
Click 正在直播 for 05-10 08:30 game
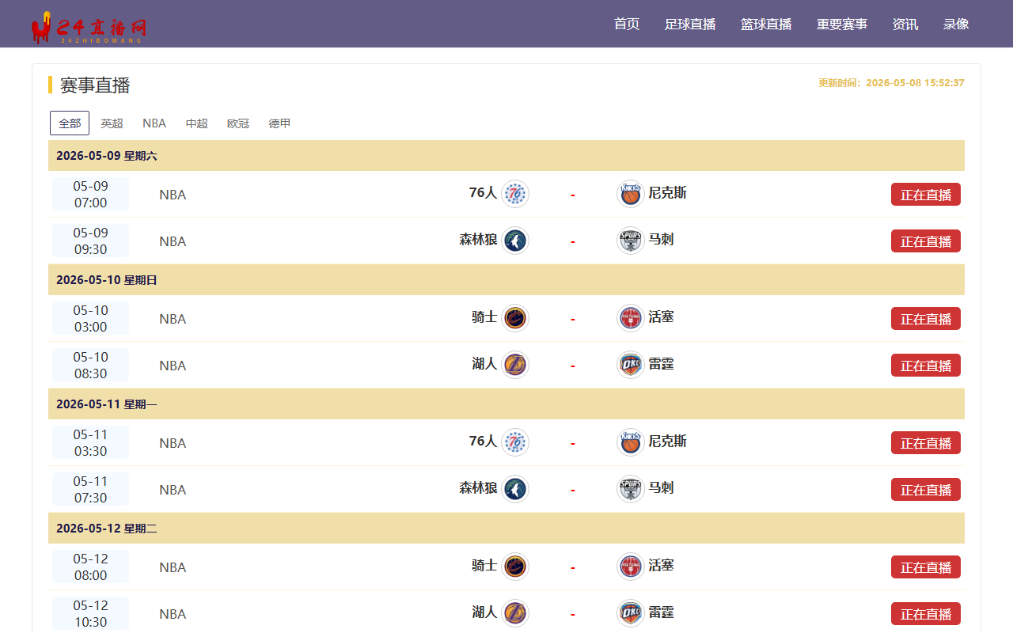coord(926,366)
